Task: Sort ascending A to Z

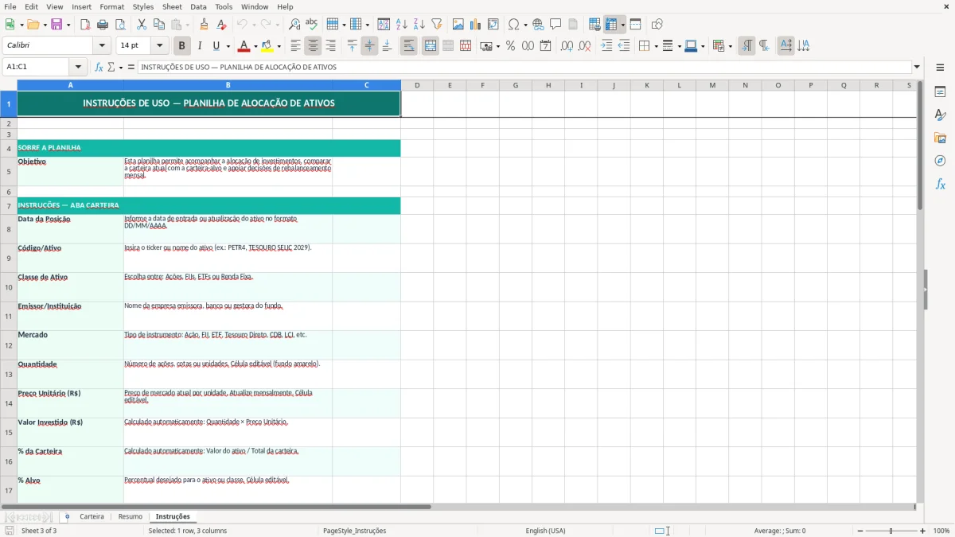Action: click(x=402, y=25)
